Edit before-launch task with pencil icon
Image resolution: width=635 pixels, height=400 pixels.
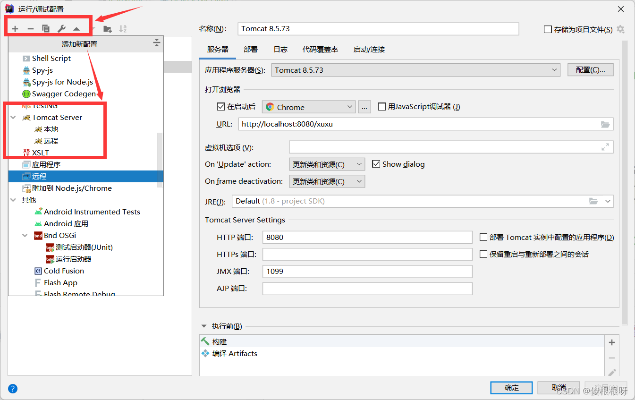click(612, 372)
